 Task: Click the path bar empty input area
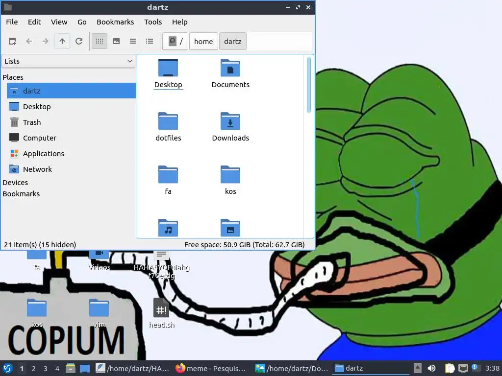[279, 41]
